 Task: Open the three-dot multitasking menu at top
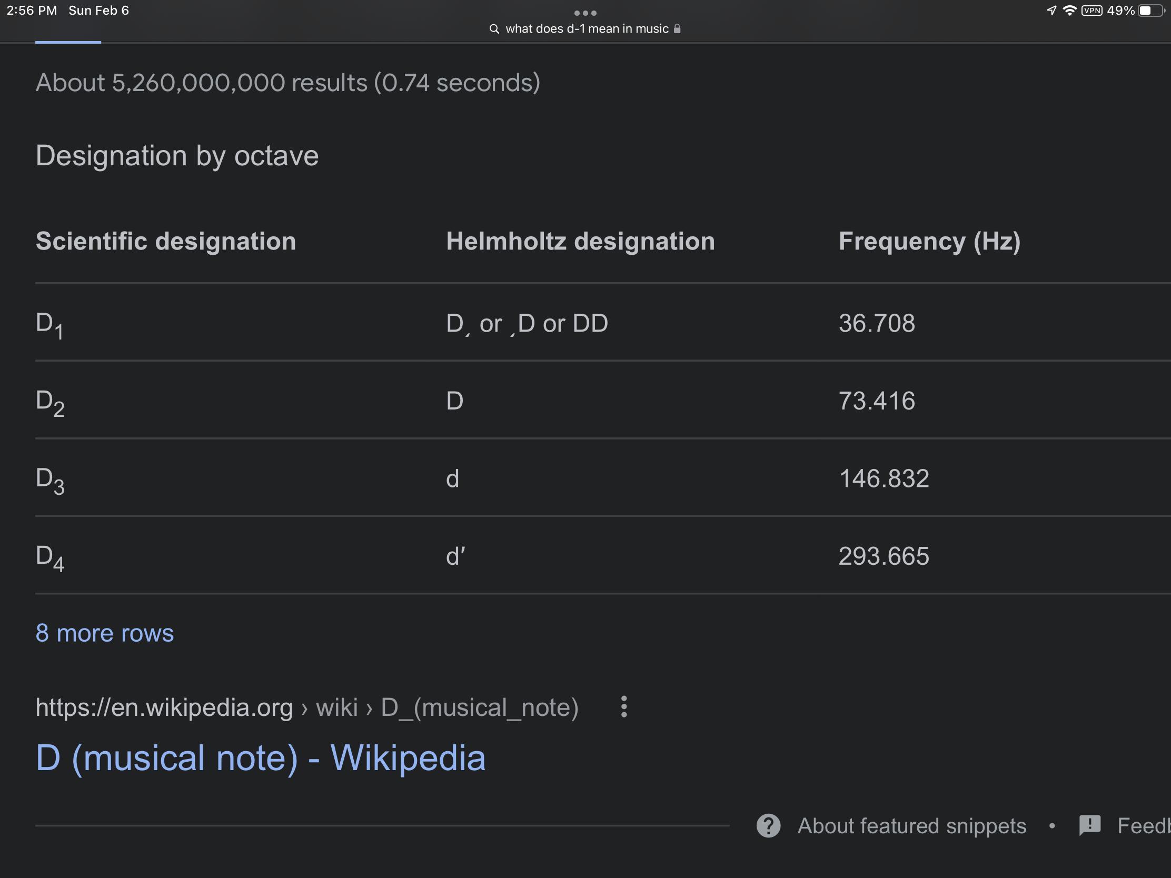coord(585,13)
